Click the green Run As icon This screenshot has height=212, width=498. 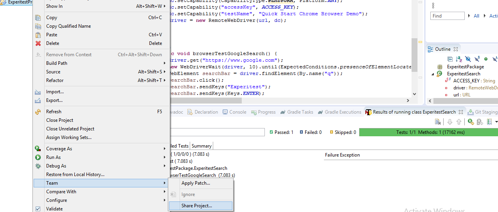(x=38, y=157)
